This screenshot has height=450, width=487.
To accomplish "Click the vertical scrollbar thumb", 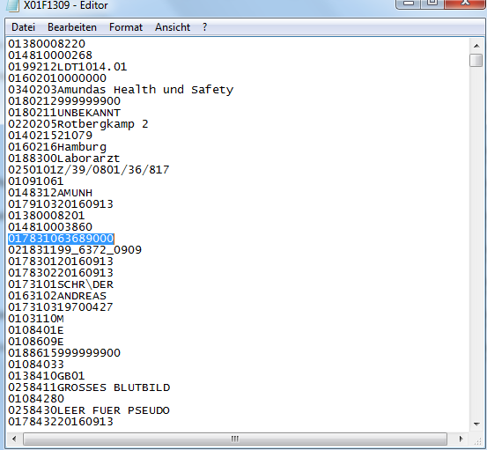I will tap(476, 60).
